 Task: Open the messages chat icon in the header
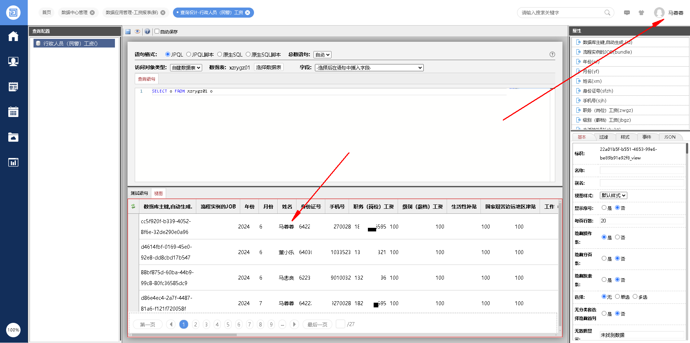(x=627, y=13)
